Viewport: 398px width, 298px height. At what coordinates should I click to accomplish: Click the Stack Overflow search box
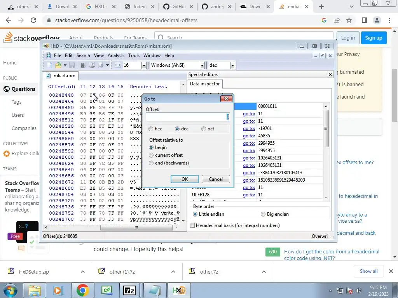(244, 38)
